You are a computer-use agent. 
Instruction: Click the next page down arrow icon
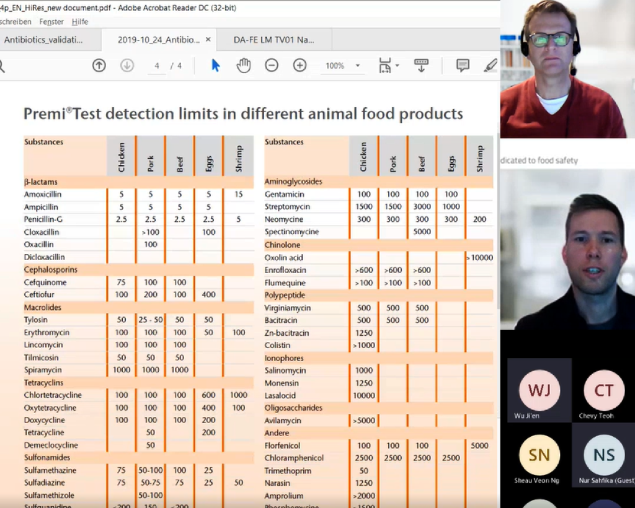127,66
